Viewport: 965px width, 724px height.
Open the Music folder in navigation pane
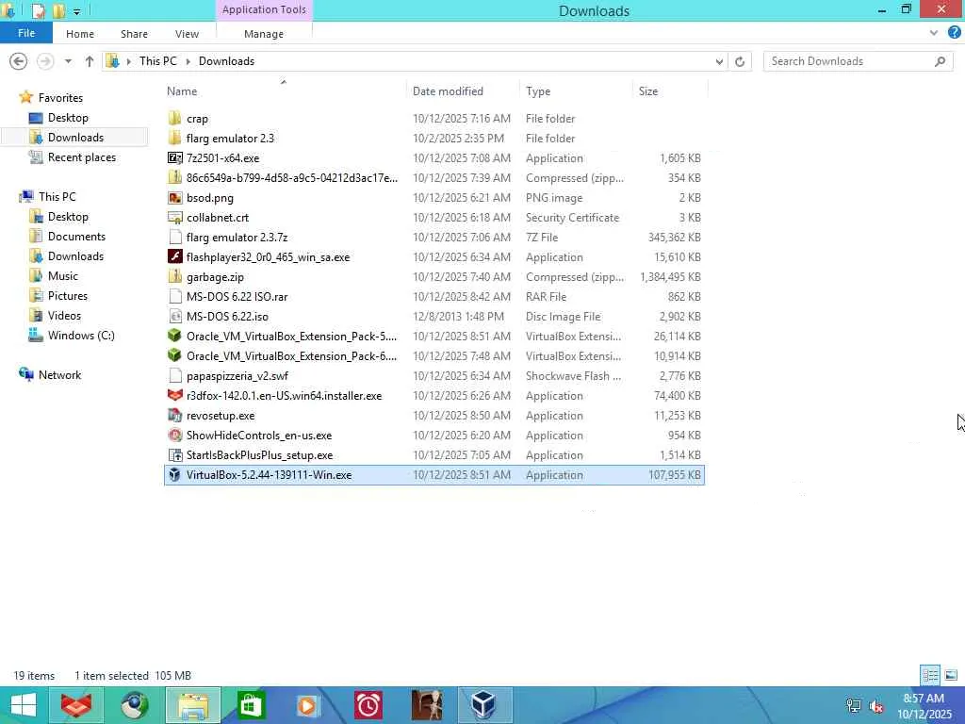(63, 276)
